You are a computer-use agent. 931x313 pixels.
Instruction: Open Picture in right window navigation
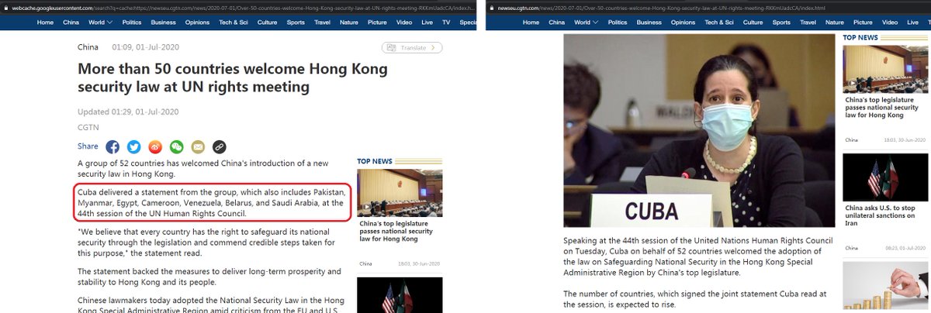click(864, 22)
